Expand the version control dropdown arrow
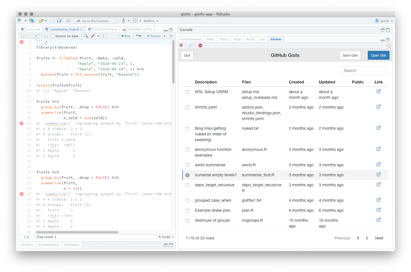The image size is (411, 272). point(128,21)
